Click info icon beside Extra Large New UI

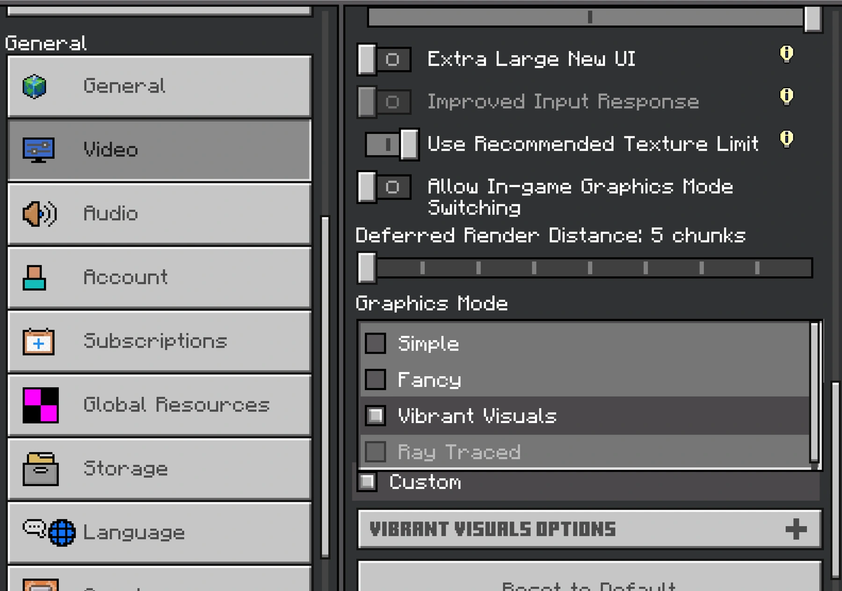[787, 54]
